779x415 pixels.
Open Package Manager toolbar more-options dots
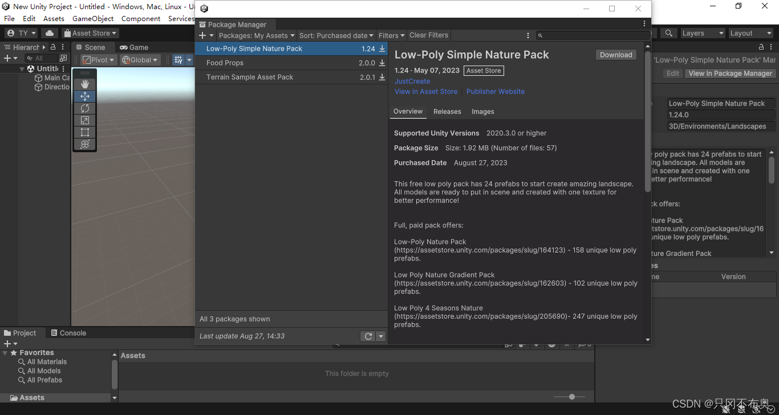click(x=528, y=35)
